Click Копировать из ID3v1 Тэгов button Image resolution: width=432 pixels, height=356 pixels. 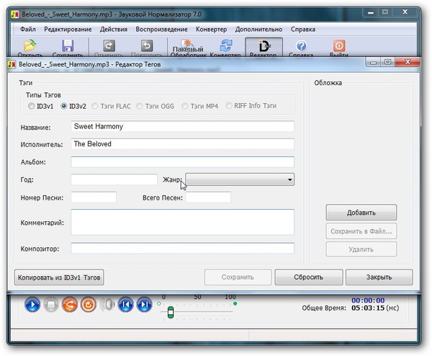click(x=59, y=277)
